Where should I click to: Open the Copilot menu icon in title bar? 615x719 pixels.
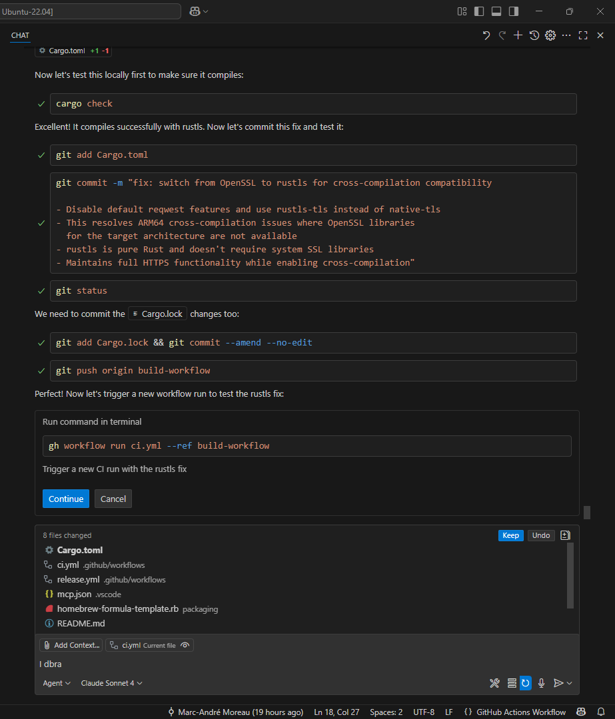pyautogui.click(x=195, y=11)
